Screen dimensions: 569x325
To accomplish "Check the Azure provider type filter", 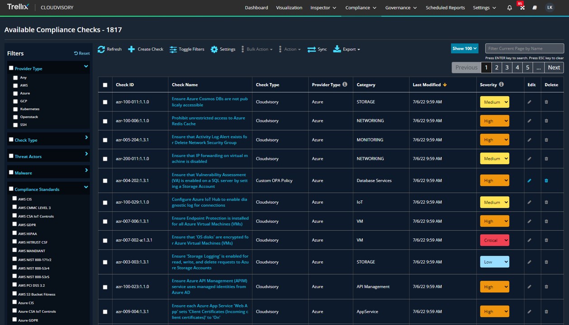I will tap(15, 93).
